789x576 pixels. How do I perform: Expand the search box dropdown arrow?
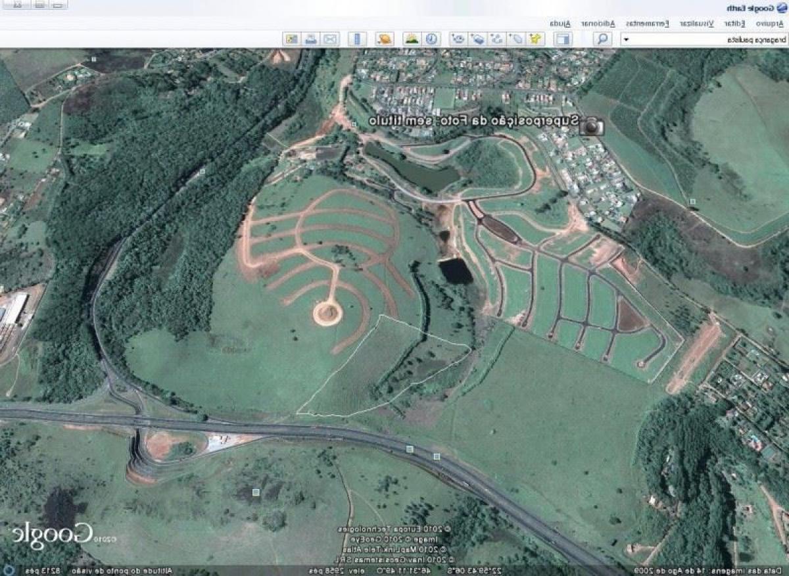(x=626, y=39)
